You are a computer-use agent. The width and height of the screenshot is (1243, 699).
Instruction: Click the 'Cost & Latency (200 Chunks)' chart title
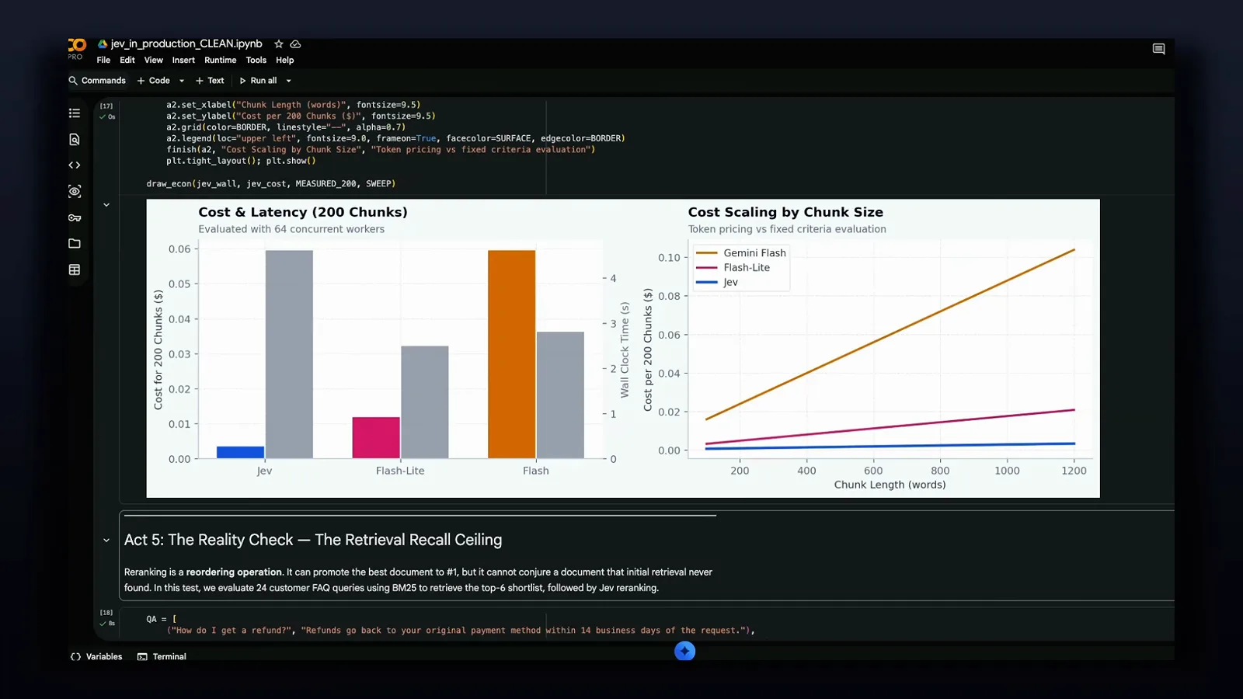[x=303, y=212]
